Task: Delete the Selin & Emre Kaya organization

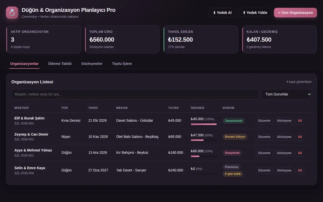Action: click(300, 170)
